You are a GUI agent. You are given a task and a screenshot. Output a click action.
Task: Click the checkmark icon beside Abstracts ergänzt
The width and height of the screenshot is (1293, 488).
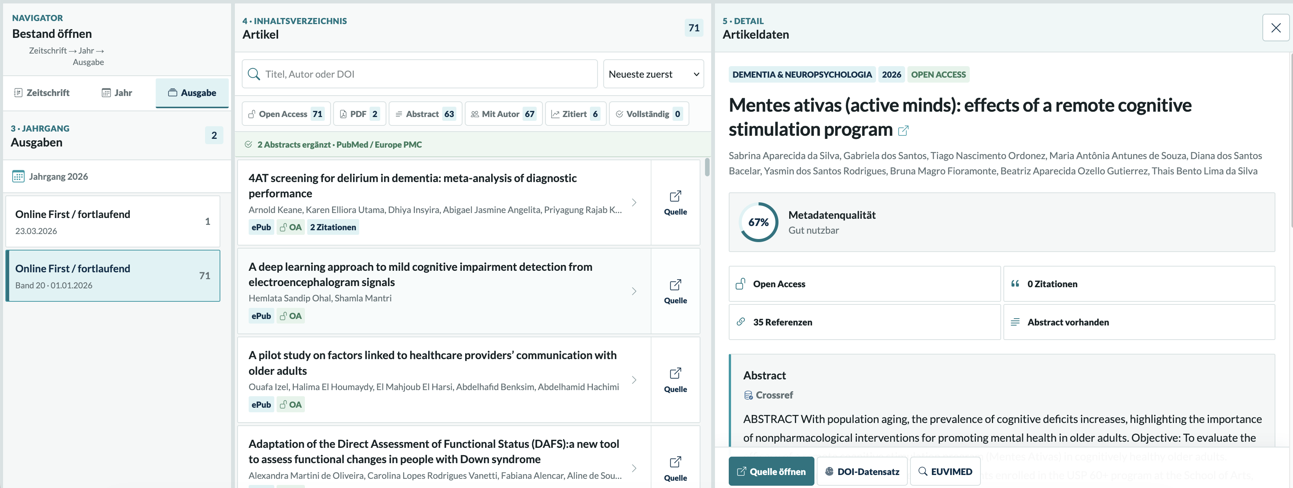coord(248,145)
